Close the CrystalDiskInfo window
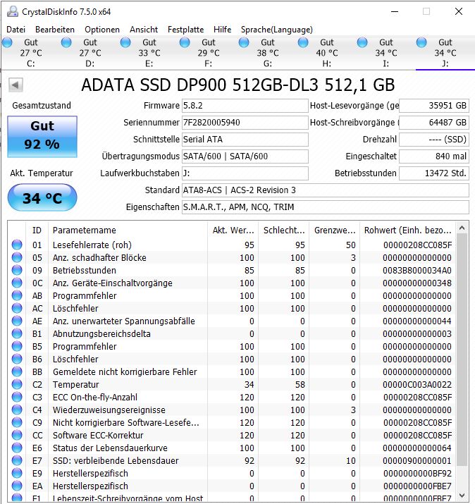 (x=459, y=11)
